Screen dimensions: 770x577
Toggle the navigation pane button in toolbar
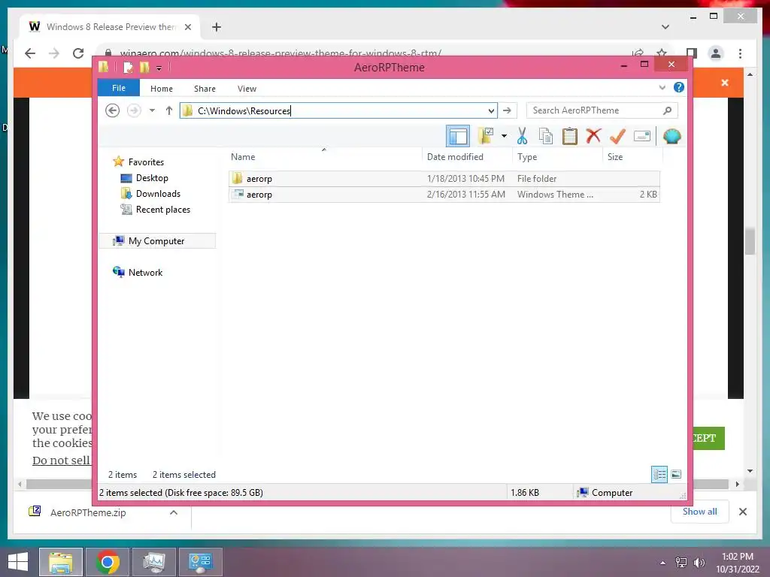[x=458, y=137]
